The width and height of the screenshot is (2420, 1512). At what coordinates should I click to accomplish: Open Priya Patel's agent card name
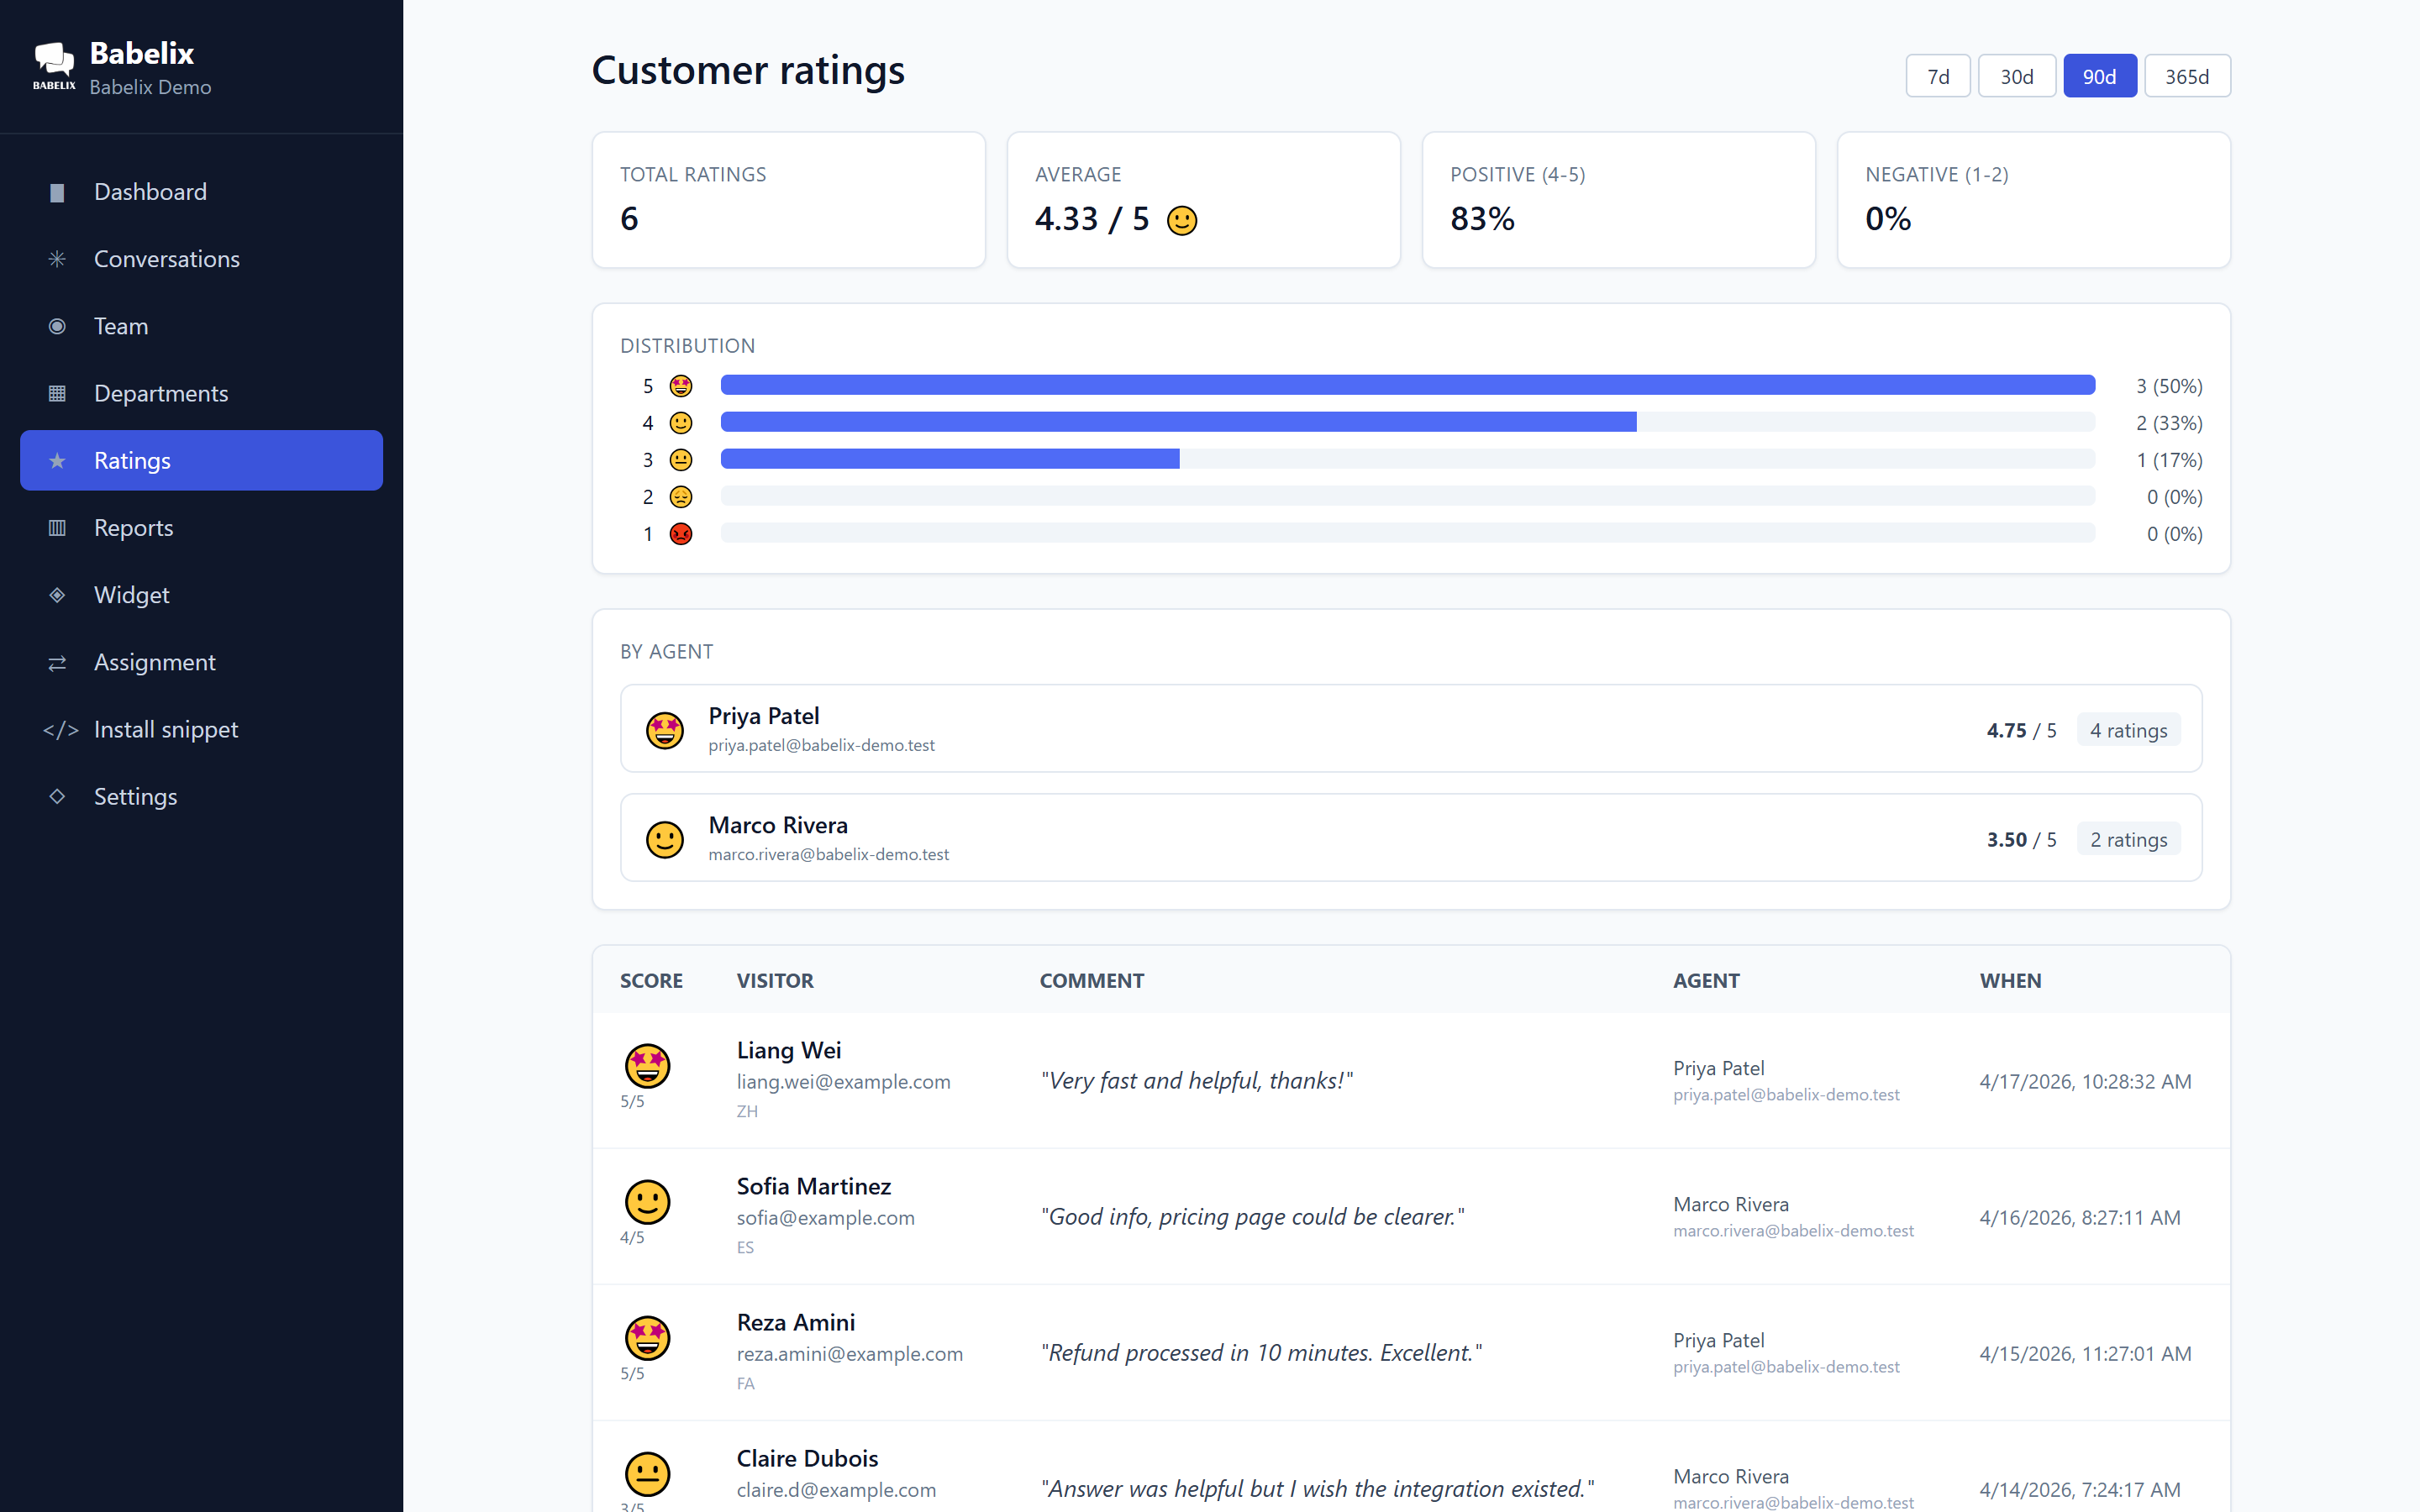pyautogui.click(x=764, y=716)
